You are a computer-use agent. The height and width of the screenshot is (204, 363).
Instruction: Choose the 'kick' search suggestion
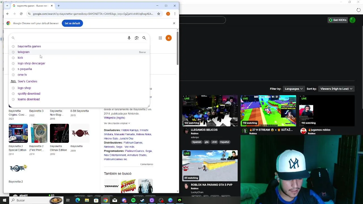pyautogui.click(x=20, y=58)
